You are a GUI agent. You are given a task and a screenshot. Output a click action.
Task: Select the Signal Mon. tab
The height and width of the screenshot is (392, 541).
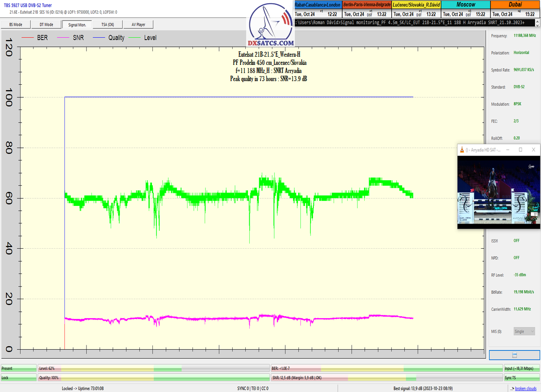[x=77, y=25]
